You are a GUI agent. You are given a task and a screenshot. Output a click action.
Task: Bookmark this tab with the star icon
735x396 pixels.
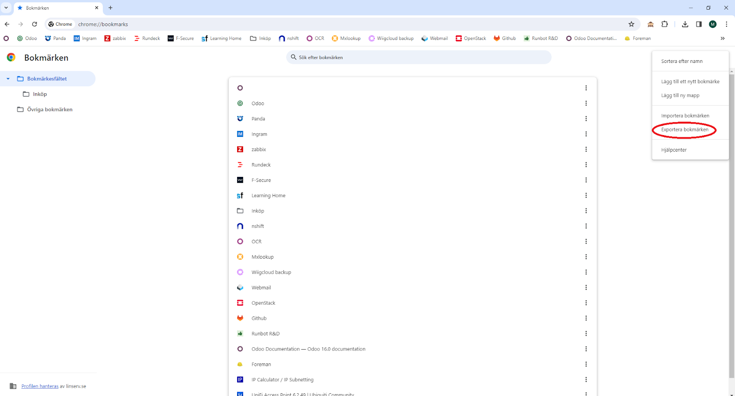click(631, 24)
